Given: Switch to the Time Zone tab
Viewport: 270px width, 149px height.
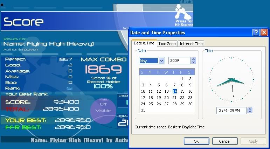Looking at the screenshot, I should [x=167, y=44].
